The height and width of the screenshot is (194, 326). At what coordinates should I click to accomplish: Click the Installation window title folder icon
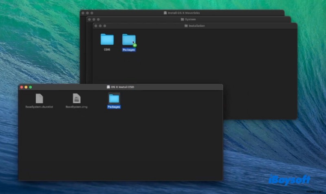186,26
